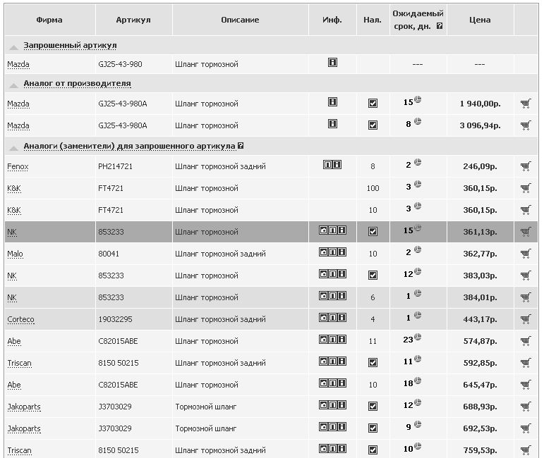Open info icons for Malo 80041

[x=332, y=252]
